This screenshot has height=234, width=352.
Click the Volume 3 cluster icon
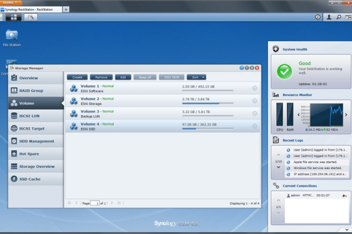pos(73,113)
